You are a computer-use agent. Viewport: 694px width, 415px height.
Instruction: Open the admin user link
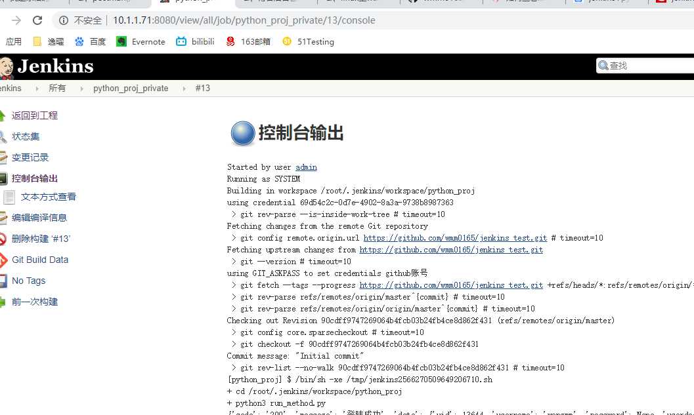coord(306,167)
